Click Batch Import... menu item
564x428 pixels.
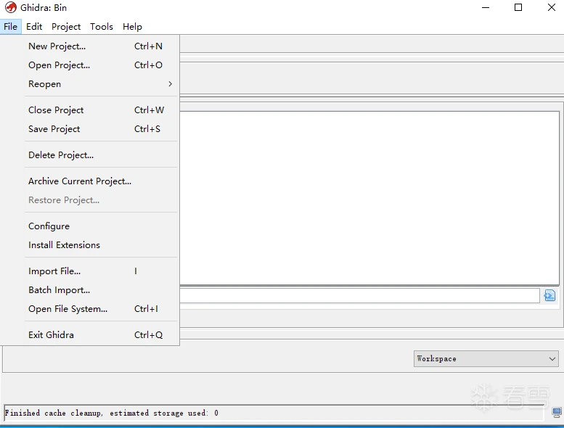coord(59,290)
